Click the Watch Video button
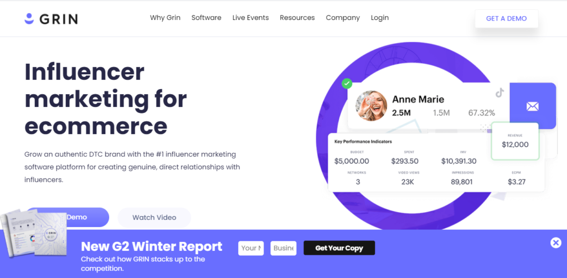567x278 pixels. pyautogui.click(x=154, y=218)
